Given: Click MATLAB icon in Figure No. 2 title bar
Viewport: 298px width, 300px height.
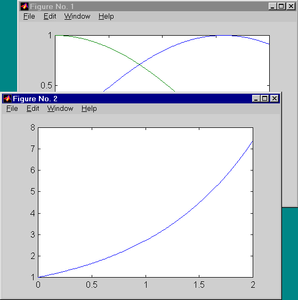Looking at the screenshot, I should pyautogui.click(x=7, y=99).
